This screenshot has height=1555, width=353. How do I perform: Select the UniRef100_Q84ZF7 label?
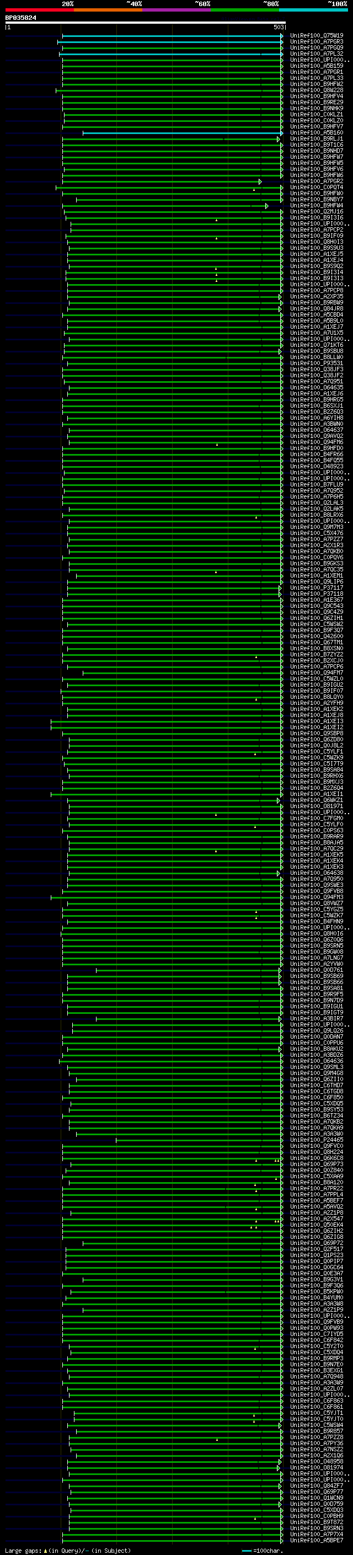[x=317, y=1486]
